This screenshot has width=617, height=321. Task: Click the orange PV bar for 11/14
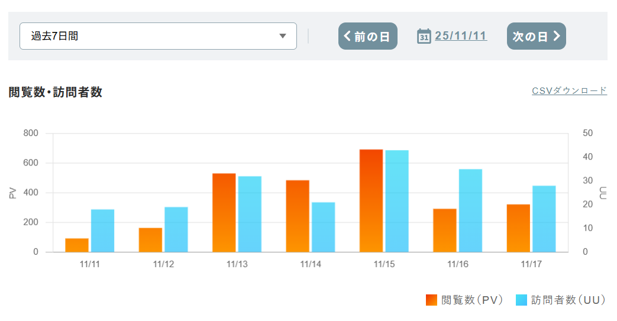(x=298, y=216)
